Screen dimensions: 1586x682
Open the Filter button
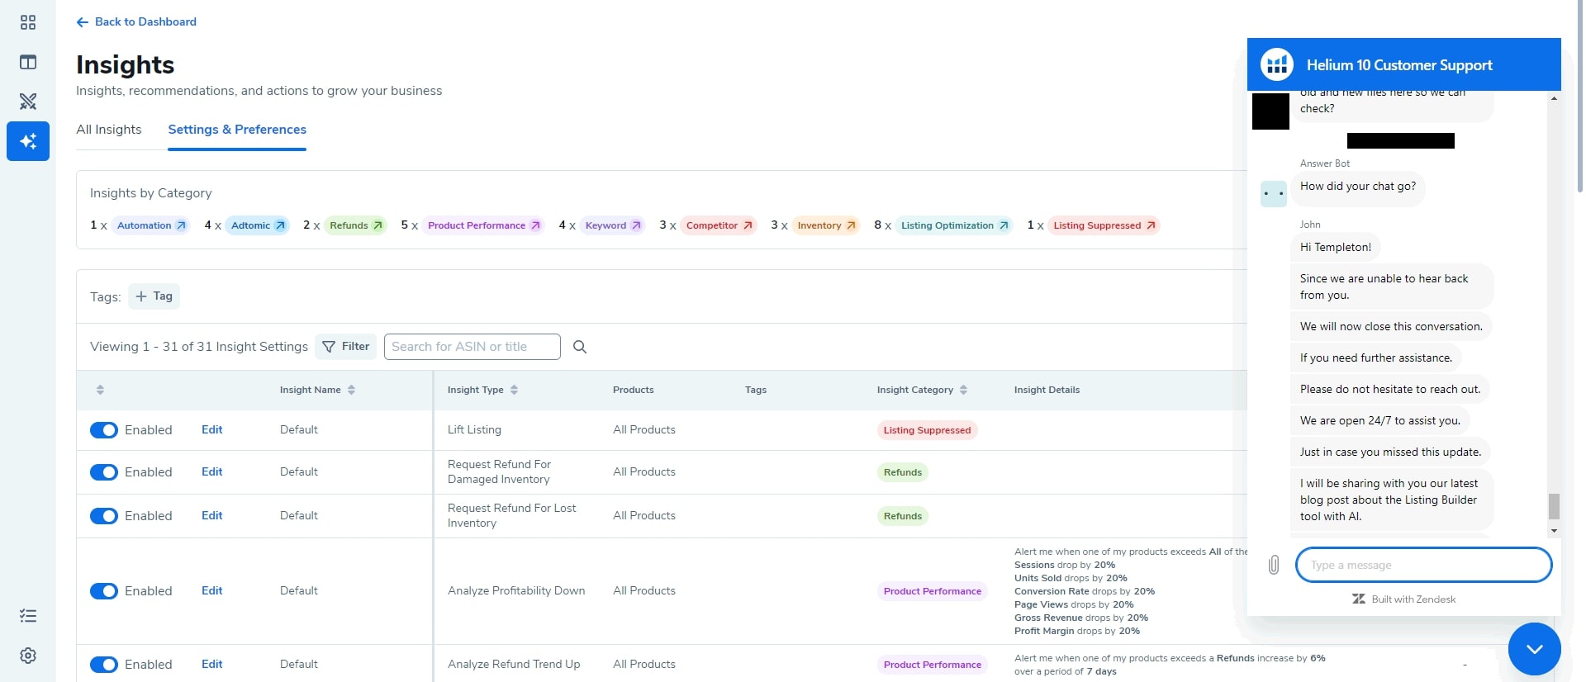[346, 347]
